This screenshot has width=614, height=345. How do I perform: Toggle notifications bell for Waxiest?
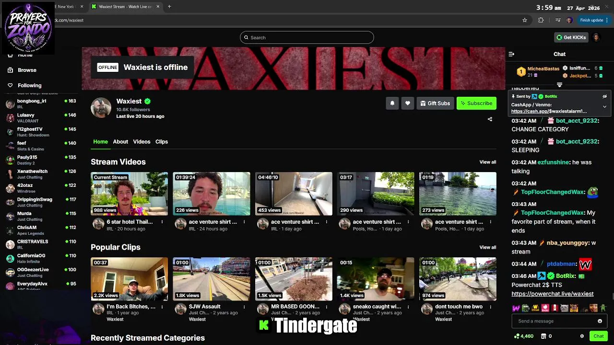392,103
